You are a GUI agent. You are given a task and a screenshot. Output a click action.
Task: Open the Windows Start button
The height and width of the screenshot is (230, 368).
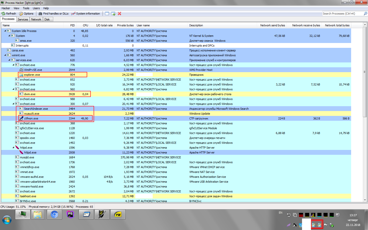click(x=7, y=220)
